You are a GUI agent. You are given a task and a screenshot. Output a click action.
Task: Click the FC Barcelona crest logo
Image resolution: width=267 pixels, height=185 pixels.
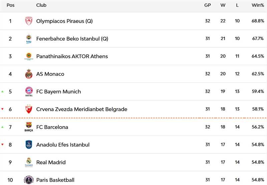29,127
